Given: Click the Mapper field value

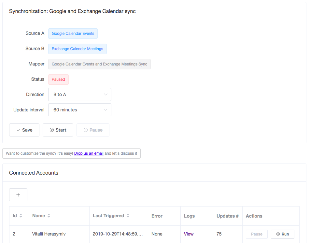Looking at the screenshot, I should (x=99, y=64).
